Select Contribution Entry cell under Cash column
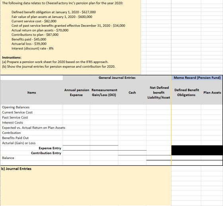 (x=132, y=153)
